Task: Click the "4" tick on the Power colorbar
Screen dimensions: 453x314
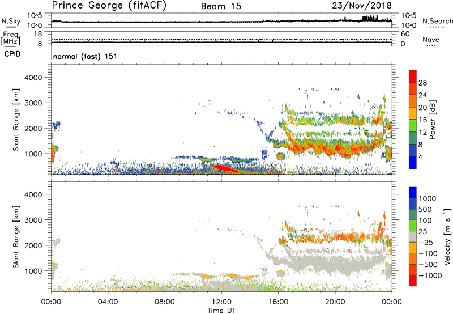Action: point(420,157)
